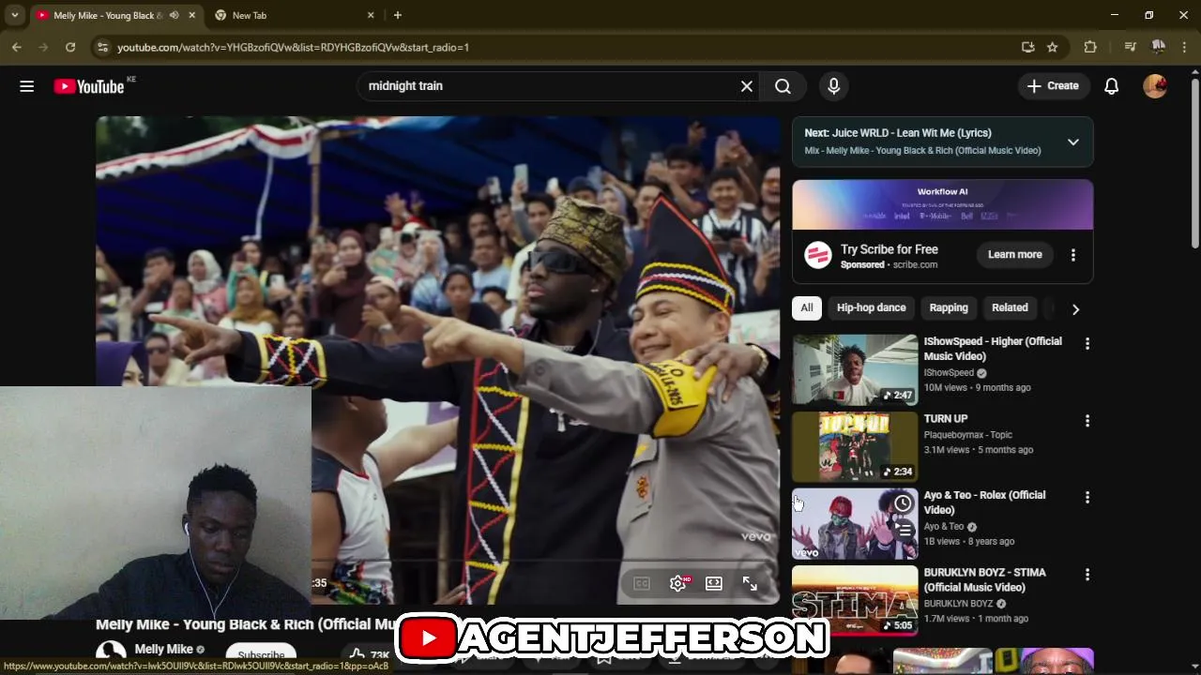Open player settings gear

click(678, 583)
